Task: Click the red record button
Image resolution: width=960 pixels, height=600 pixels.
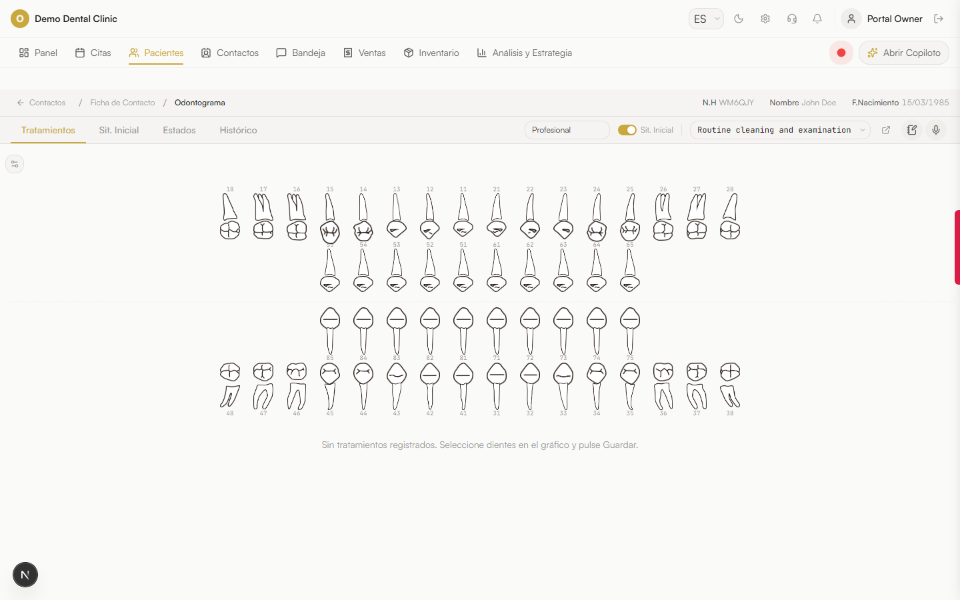Action: click(x=841, y=53)
